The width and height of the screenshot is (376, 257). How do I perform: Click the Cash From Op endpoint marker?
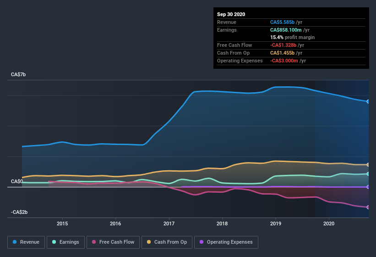368,165
